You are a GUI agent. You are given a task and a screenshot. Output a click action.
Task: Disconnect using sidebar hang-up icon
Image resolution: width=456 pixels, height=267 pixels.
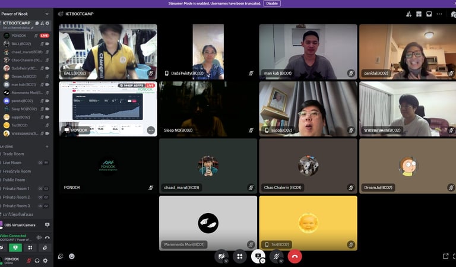click(47, 237)
